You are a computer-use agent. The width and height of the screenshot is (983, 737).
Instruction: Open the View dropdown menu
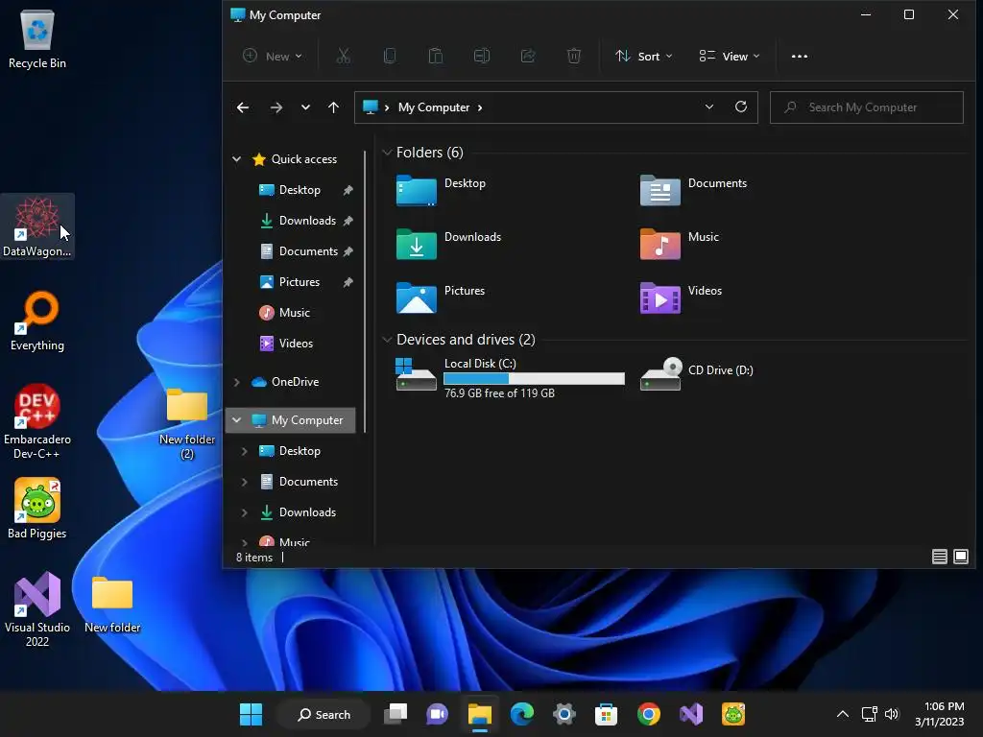coord(730,57)
